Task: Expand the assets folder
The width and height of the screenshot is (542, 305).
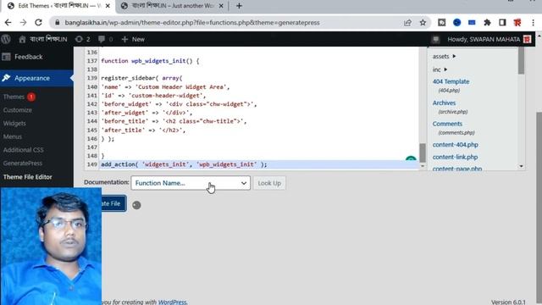Action: point(444,57)
